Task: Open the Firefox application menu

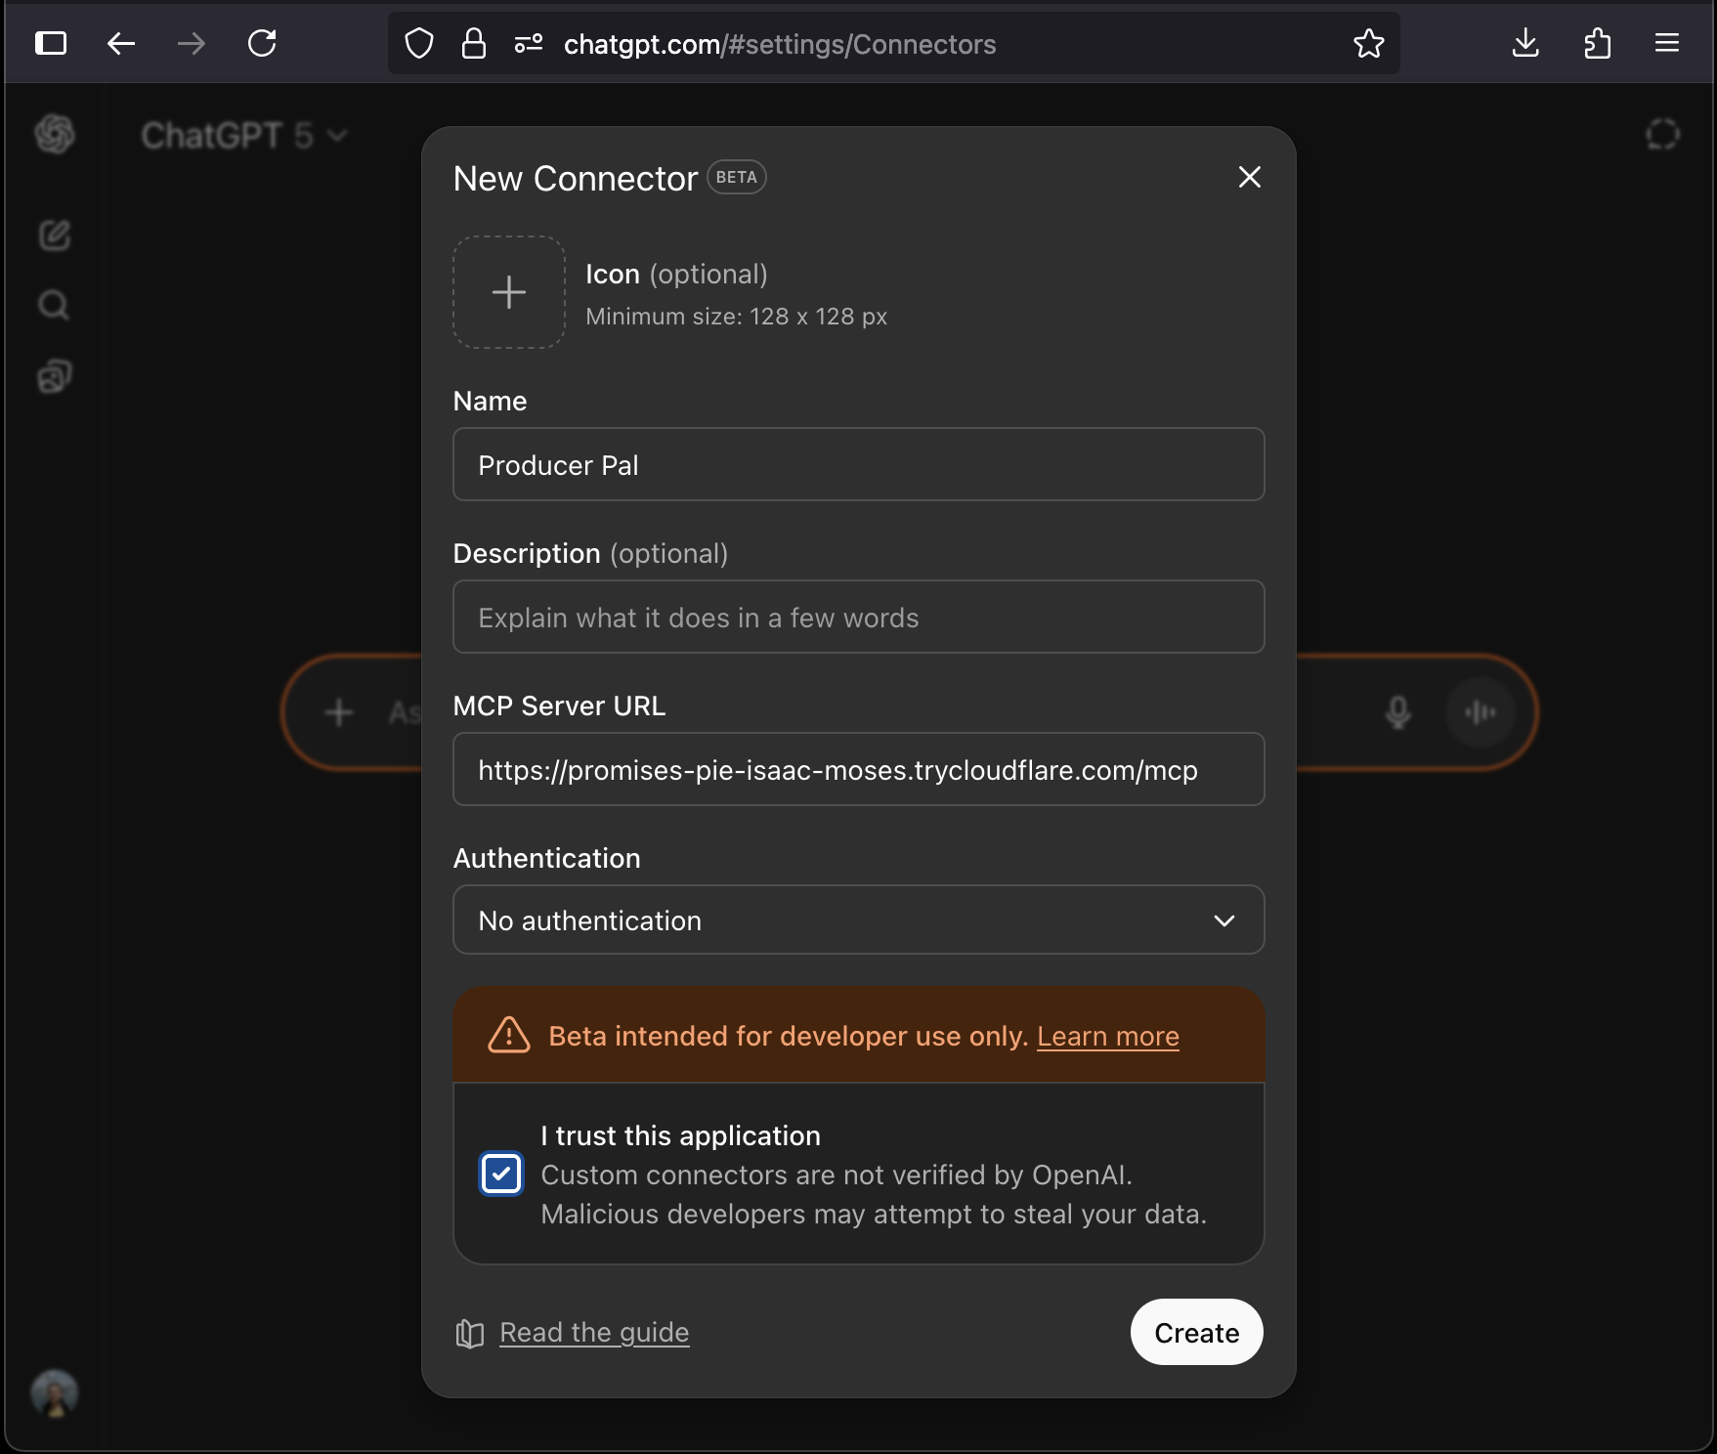Action: tap(1667, 43)
